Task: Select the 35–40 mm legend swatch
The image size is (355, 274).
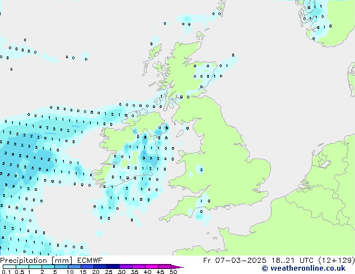Action: (x=139, y=267)
